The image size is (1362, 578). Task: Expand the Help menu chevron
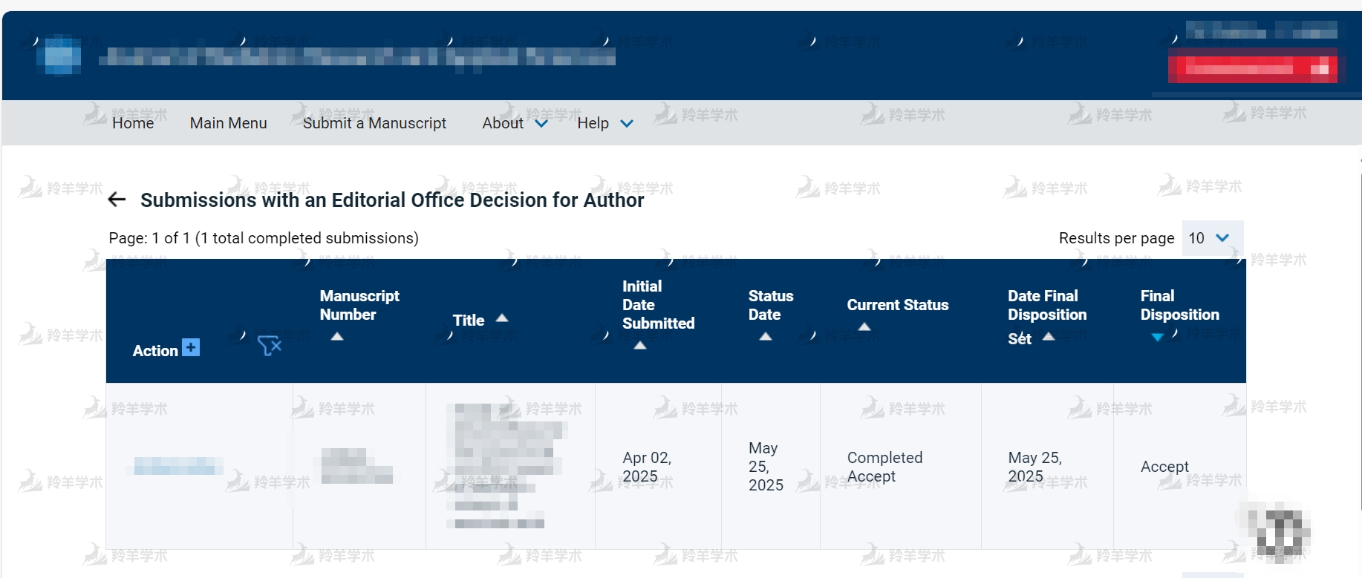coord(627,123)
